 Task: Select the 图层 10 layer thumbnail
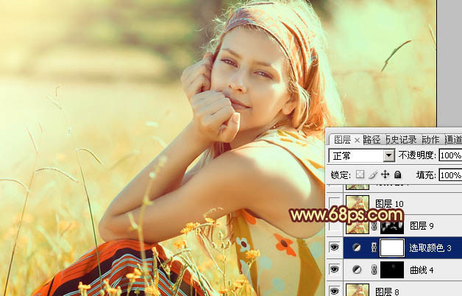[358, 204]
